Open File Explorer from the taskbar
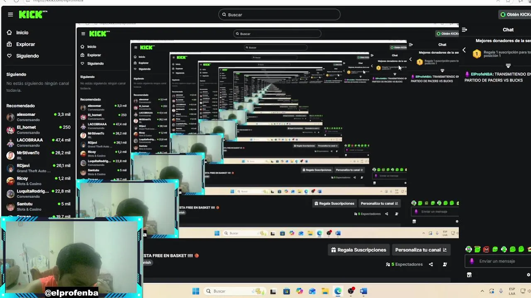This screenshot has height=298, width=531. [325, 291]
